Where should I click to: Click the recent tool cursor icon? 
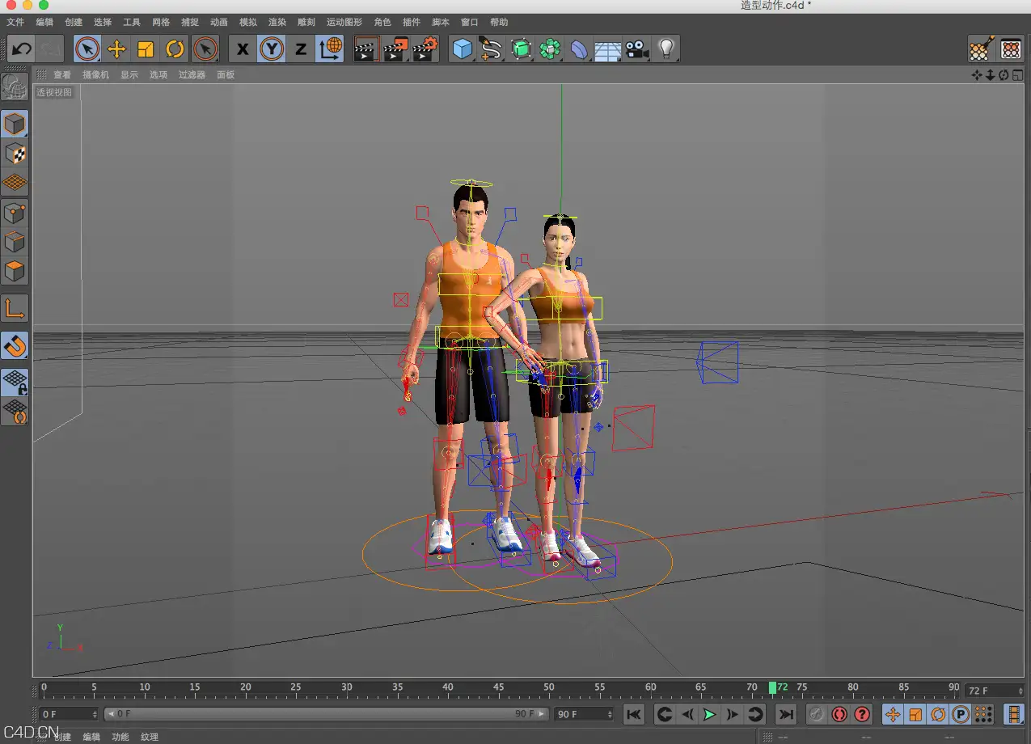coord(205,49)
